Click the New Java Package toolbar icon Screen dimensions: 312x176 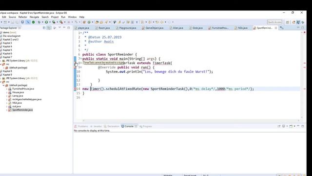84,22
